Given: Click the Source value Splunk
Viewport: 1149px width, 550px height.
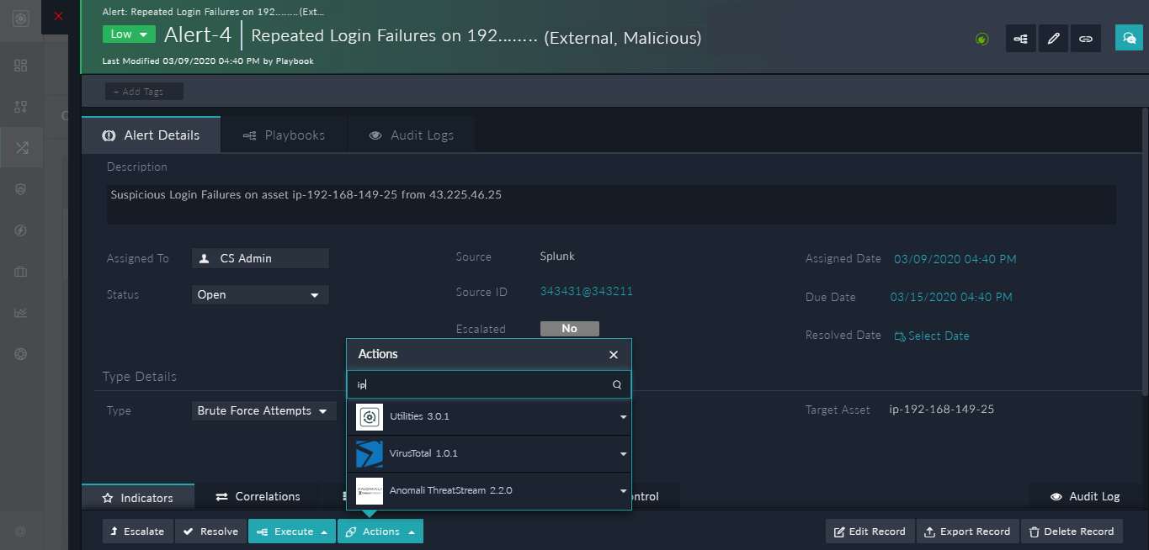Looking at the screenshot, I should [x=557, y=256].
